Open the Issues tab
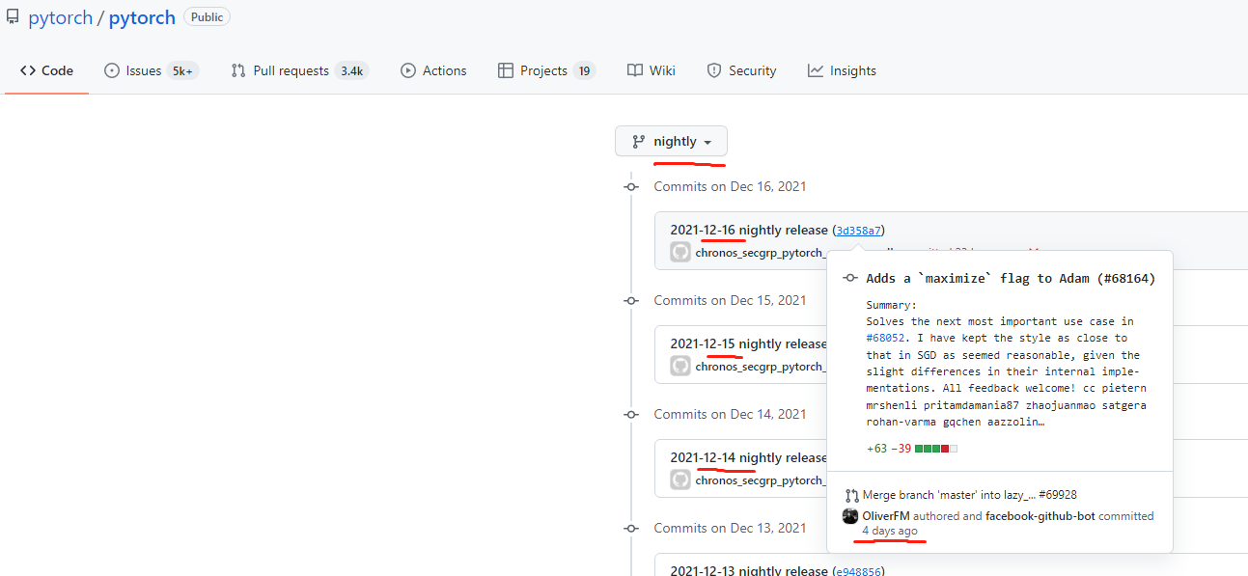 coord(151,70)
